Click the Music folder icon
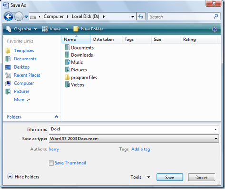This screenshot has width=225, height=189. [x=68, y=62]
